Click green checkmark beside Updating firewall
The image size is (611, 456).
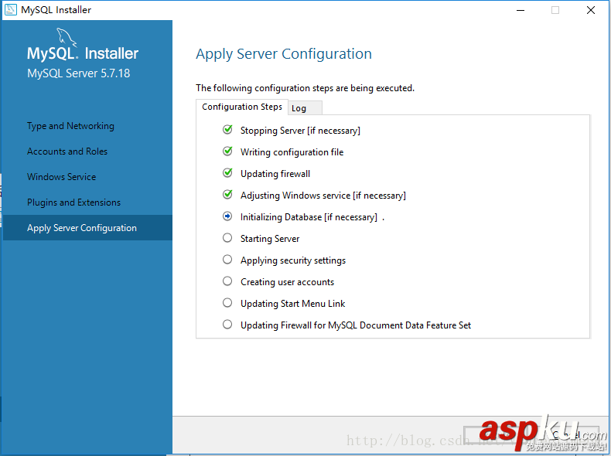point(227,173)
